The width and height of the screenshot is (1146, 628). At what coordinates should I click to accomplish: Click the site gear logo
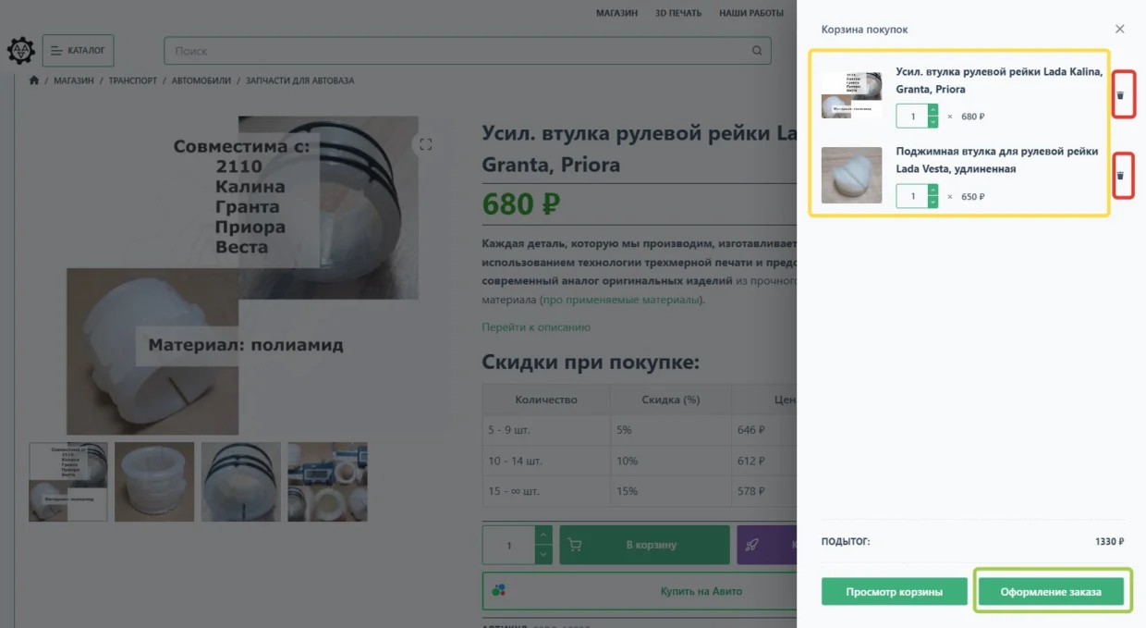[x=21, y=50]
